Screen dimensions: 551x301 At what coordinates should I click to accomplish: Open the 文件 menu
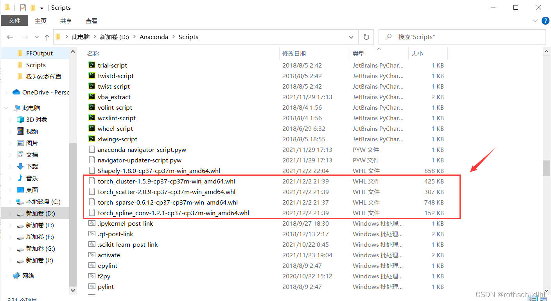14,21
